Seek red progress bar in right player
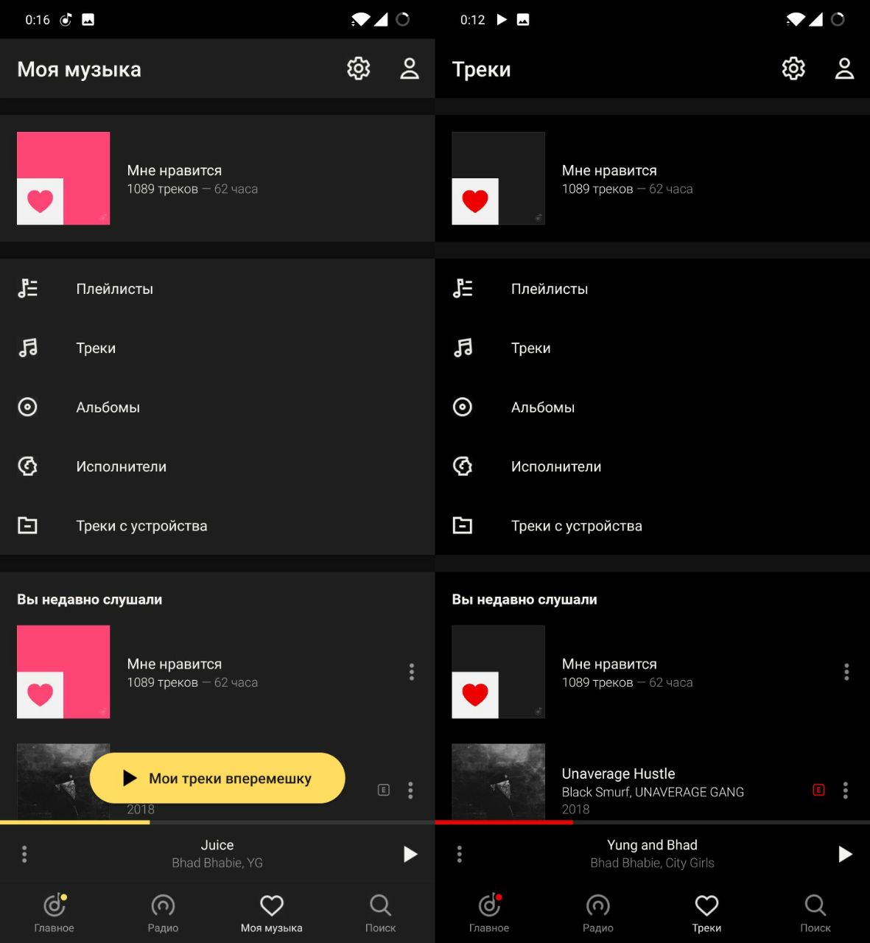 (x=653, y=822)
